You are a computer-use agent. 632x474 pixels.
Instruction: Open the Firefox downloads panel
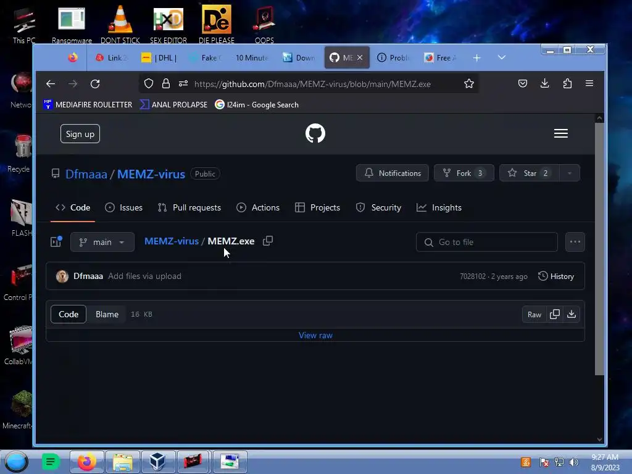pos(544,83)
